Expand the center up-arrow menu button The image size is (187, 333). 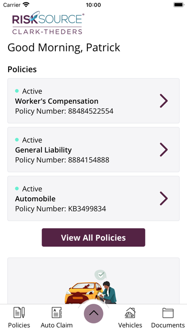[93, 313]
